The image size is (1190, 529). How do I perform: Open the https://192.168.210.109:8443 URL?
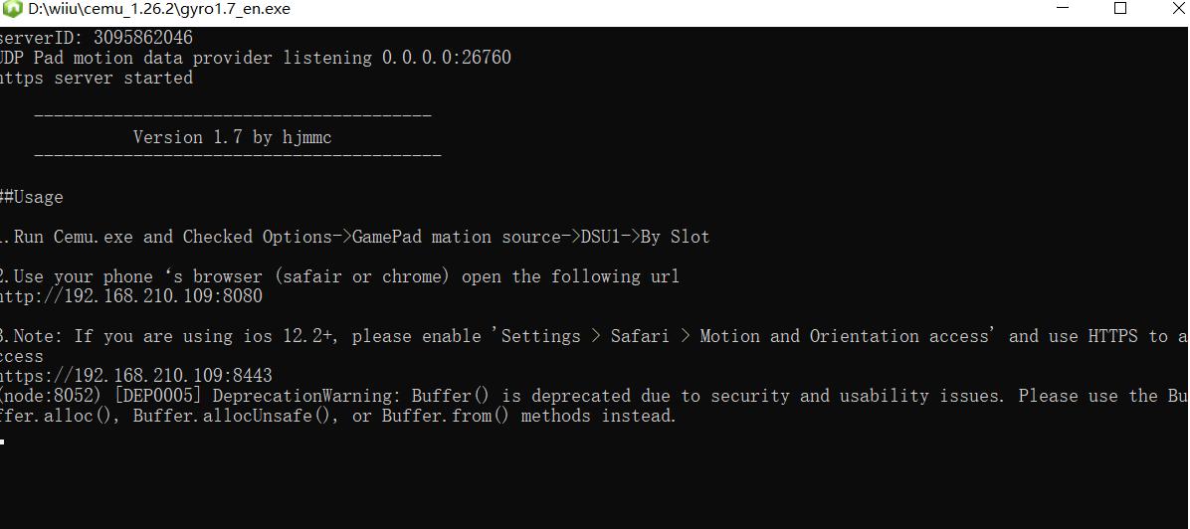[135, 376]
